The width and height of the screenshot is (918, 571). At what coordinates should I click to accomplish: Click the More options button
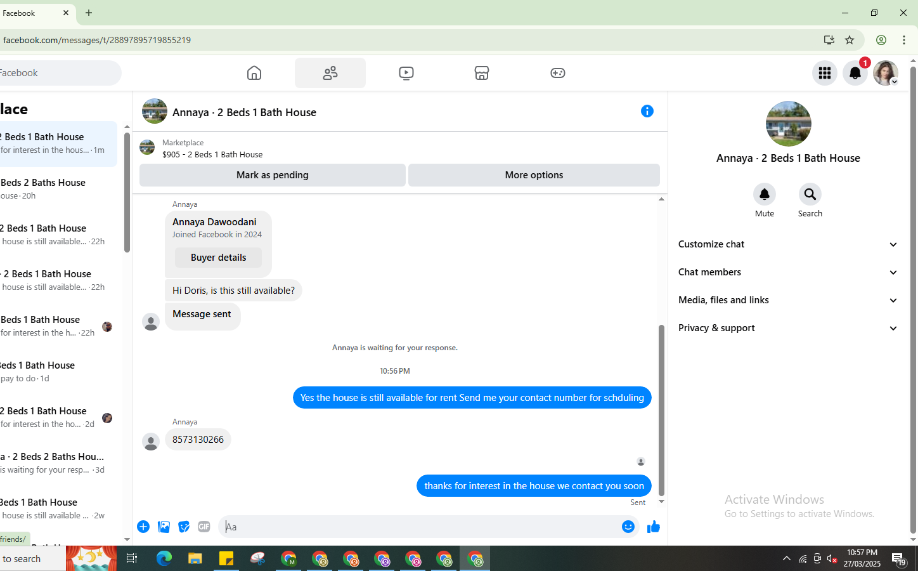[x=534, y=175]
